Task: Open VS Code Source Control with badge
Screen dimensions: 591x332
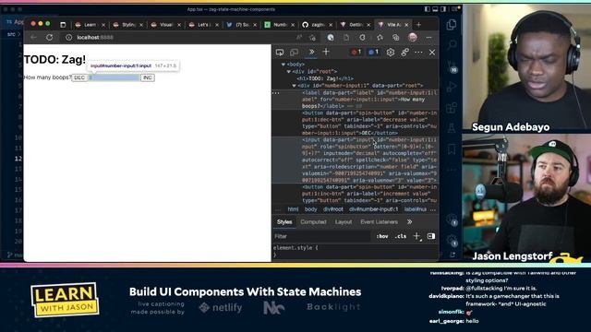Action: (452, 67)
